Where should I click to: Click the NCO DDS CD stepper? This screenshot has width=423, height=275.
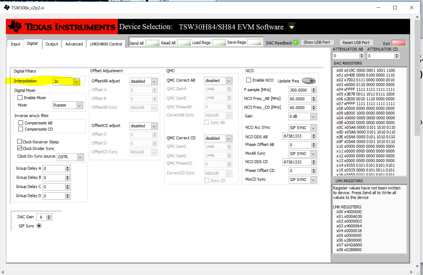[314, 162]
